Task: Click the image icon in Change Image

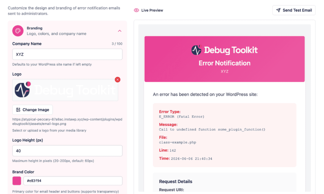Action: (18, 110)
